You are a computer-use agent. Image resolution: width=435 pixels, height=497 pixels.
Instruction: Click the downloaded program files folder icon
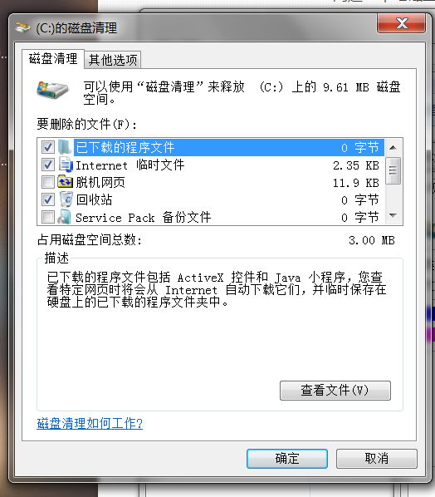coord(65,147)
